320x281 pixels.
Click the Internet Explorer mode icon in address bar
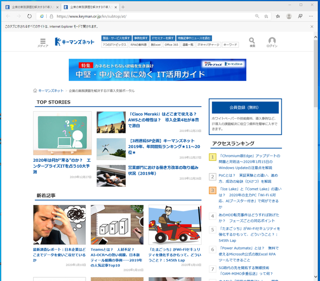click(42, 16)
